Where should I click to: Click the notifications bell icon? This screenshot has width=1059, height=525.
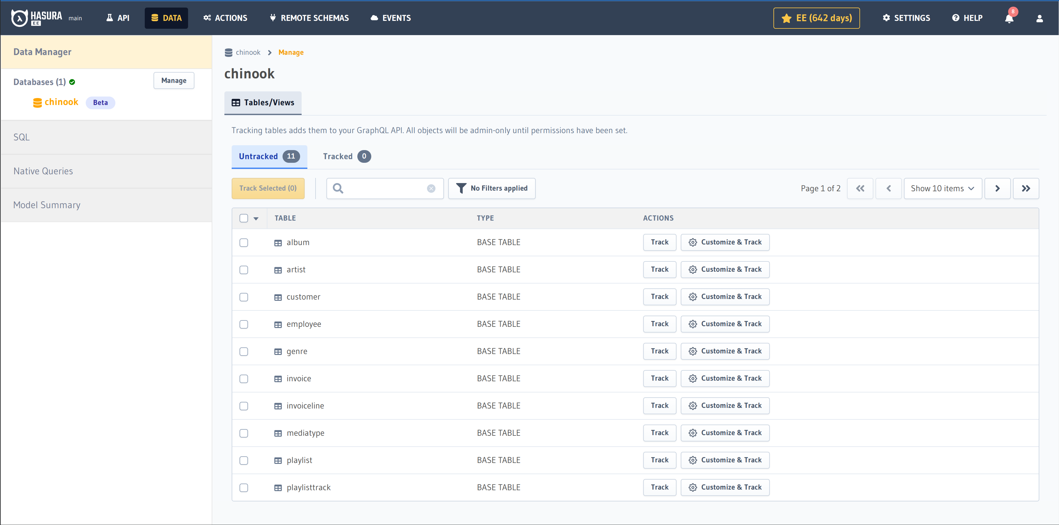pyautogui.click(x=1009, y=18)
